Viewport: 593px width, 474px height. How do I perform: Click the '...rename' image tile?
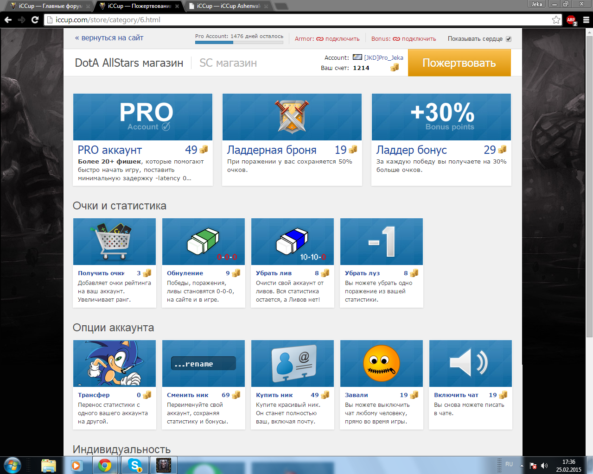204,363
